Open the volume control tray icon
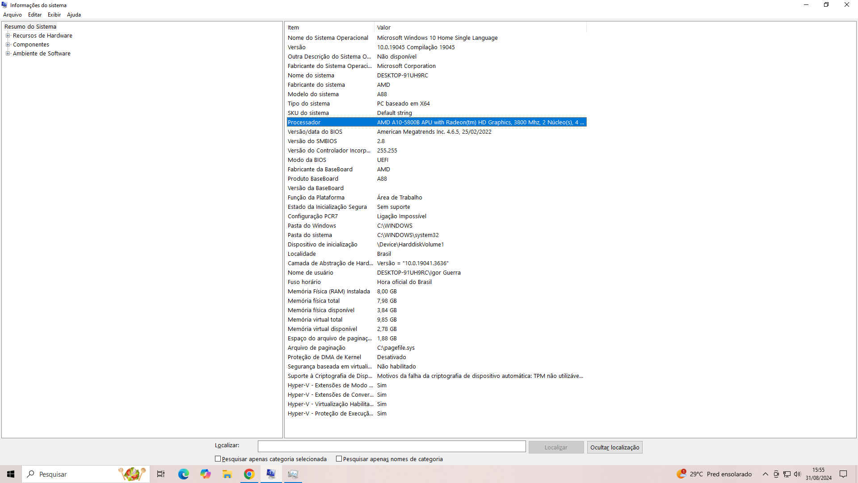Viewport: 858px width, 483px height. 797,474
